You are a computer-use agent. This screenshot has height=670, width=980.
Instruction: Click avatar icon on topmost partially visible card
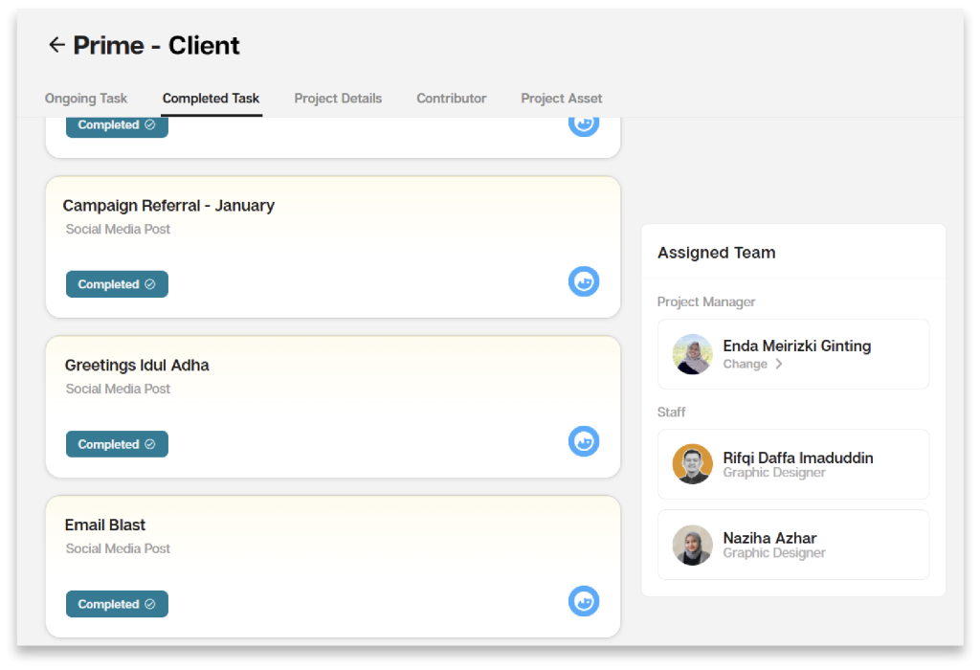pyautogui.click(x=584, y=123)
